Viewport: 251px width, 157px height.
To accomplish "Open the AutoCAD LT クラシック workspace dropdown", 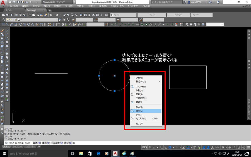I will coord(72,2).
